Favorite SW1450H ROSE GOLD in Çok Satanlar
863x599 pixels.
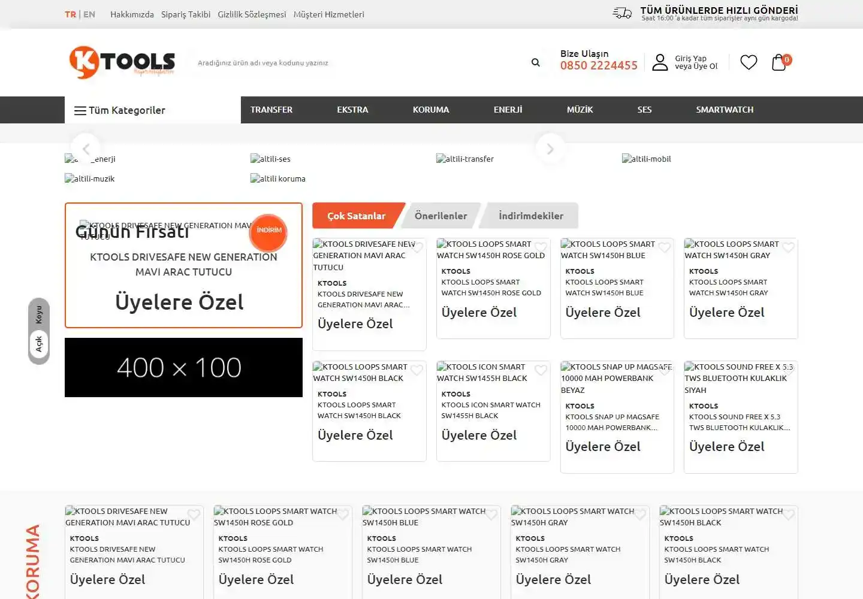[541, 247]
